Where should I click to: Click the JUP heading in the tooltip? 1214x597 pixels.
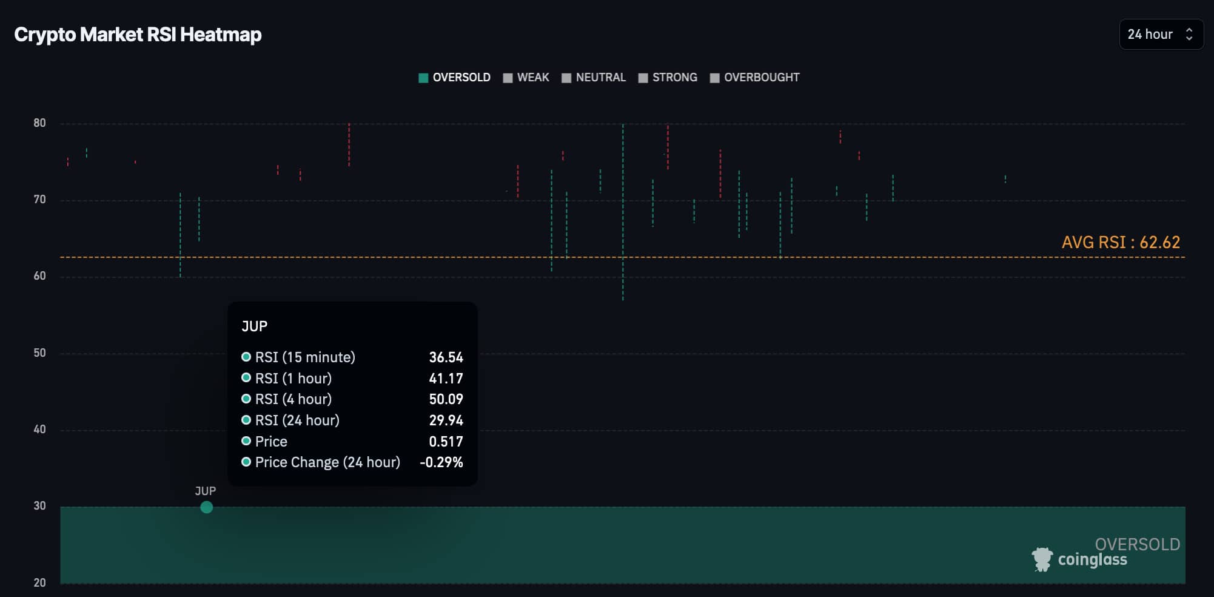(x=254, y=326)
